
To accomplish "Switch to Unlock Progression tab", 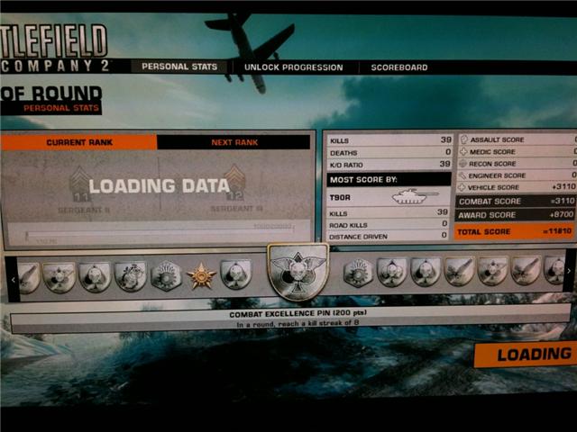I will pyautogui.click(x=294, y=67).
